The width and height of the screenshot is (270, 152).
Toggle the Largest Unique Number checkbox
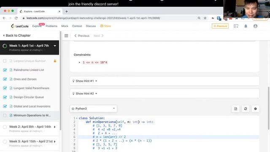[5, 61]
